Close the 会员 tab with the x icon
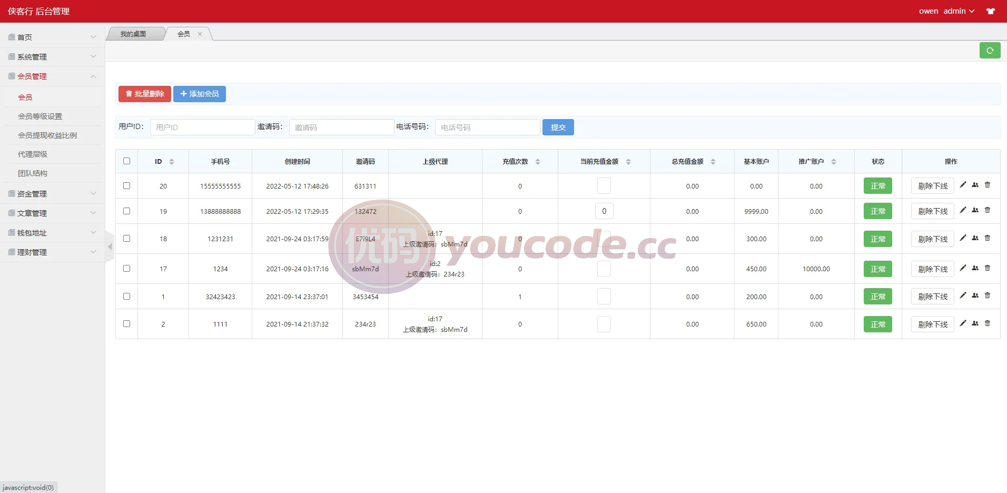1007x493 pixels. click(x=200, y=34)
